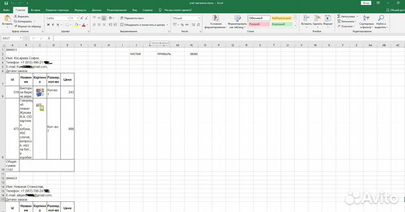Open Conditional Formatting (Условное форматирование)

tap(215, 22)
